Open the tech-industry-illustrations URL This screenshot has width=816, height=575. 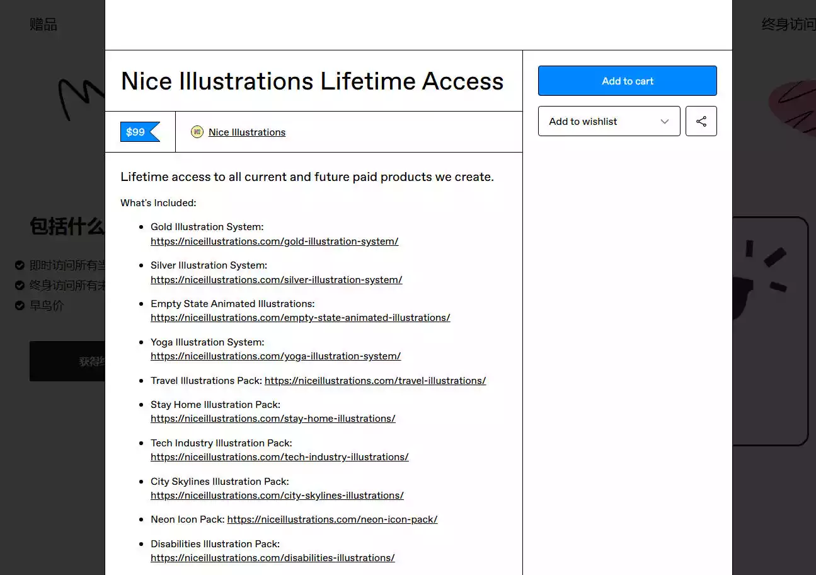pyautogui.click(x=280, y=456)
